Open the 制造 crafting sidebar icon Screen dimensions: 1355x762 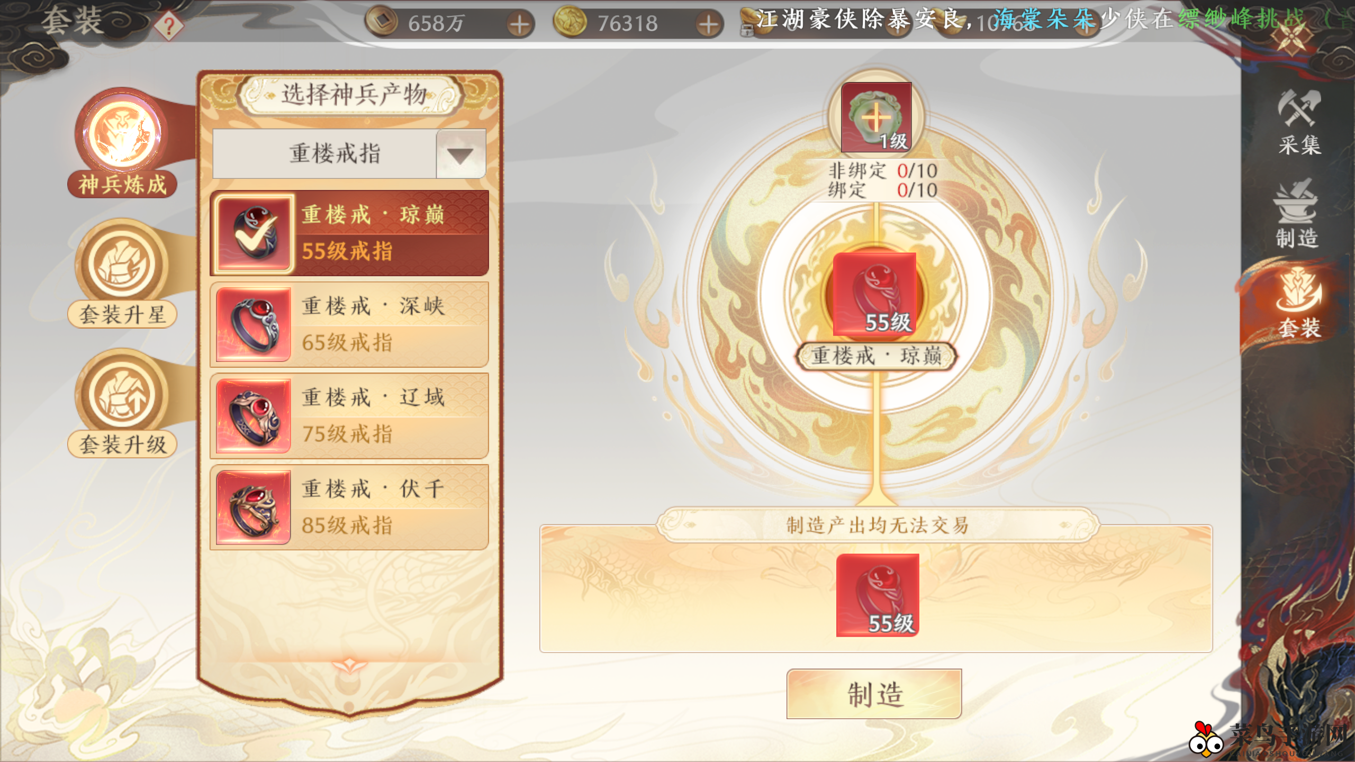[1297, 214]
